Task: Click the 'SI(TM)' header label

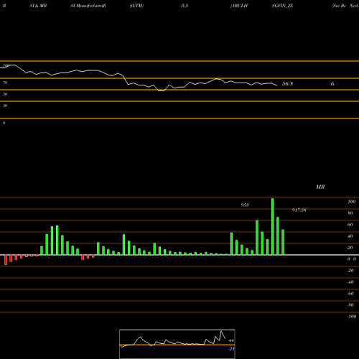Action: (136, 6)
